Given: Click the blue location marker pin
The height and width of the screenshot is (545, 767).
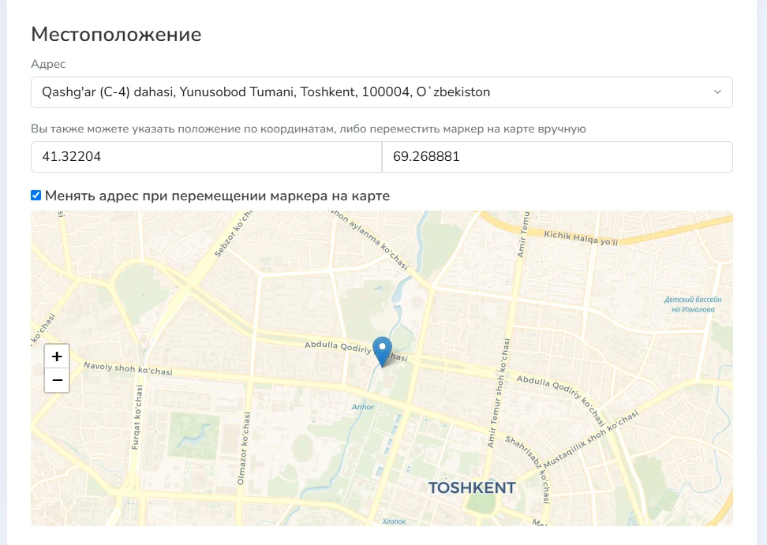Looking at the screenshot, I should click(382, 352).
